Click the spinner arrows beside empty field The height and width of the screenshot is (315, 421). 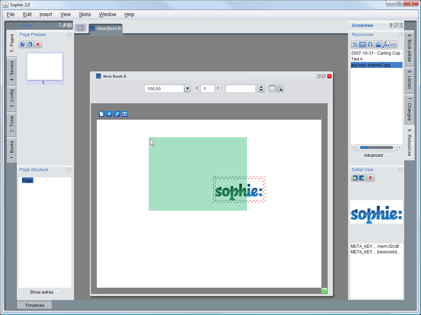point(261,89)
